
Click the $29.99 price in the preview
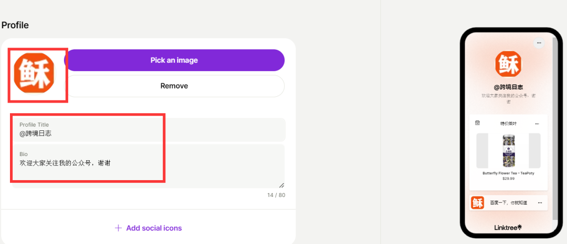(x=508, y=179)
